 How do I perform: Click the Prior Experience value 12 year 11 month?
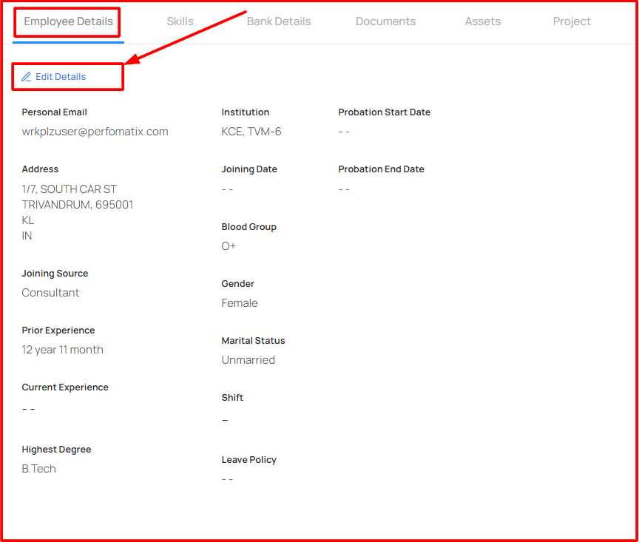[62, 350]
